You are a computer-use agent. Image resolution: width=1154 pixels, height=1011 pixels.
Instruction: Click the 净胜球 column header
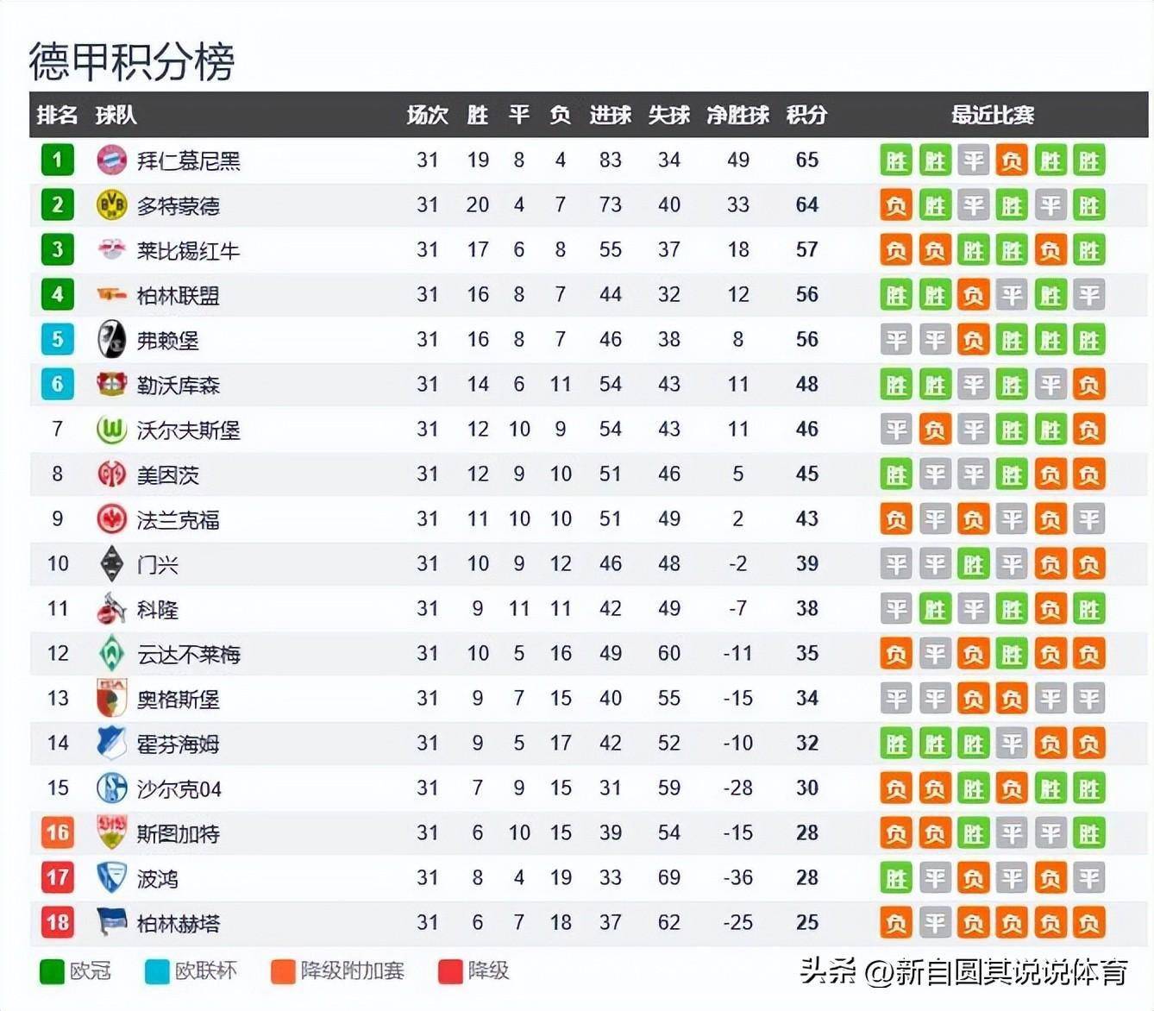[737, 115]
